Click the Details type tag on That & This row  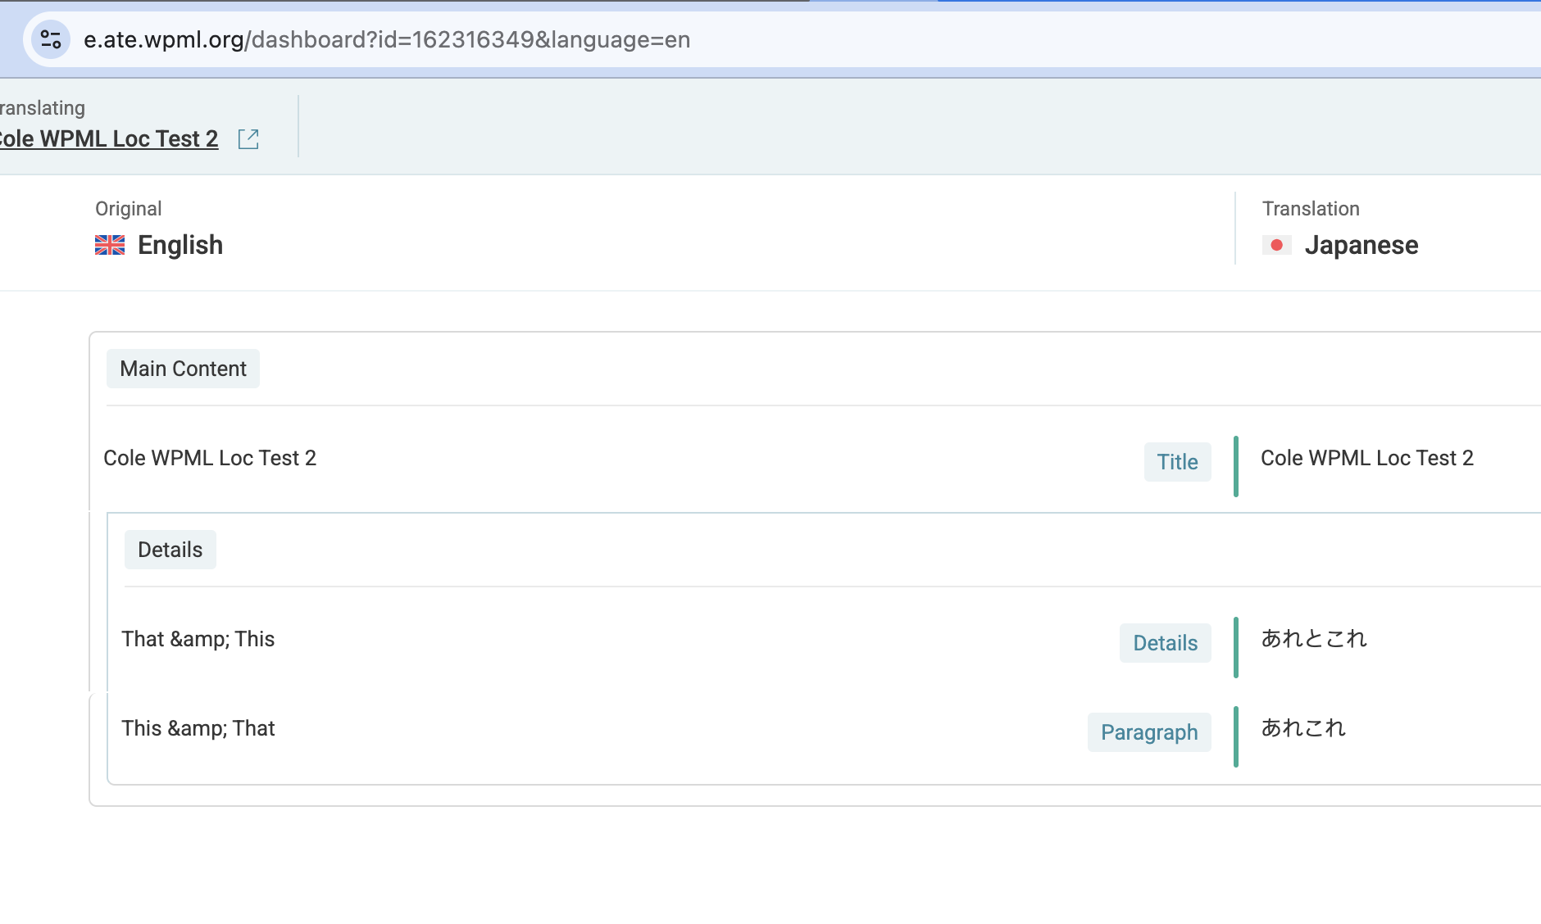pos(1166,643)
